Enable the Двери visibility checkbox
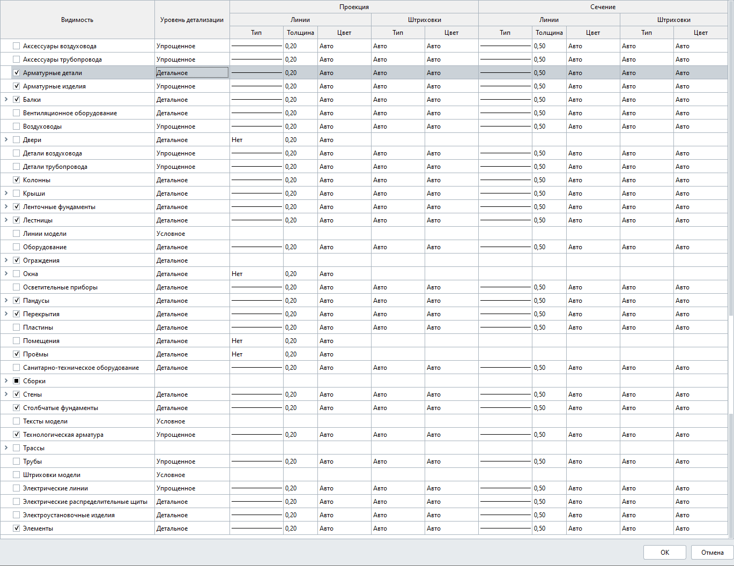Image resolution: width=734 pixels, height=566 pixels. 16,140
